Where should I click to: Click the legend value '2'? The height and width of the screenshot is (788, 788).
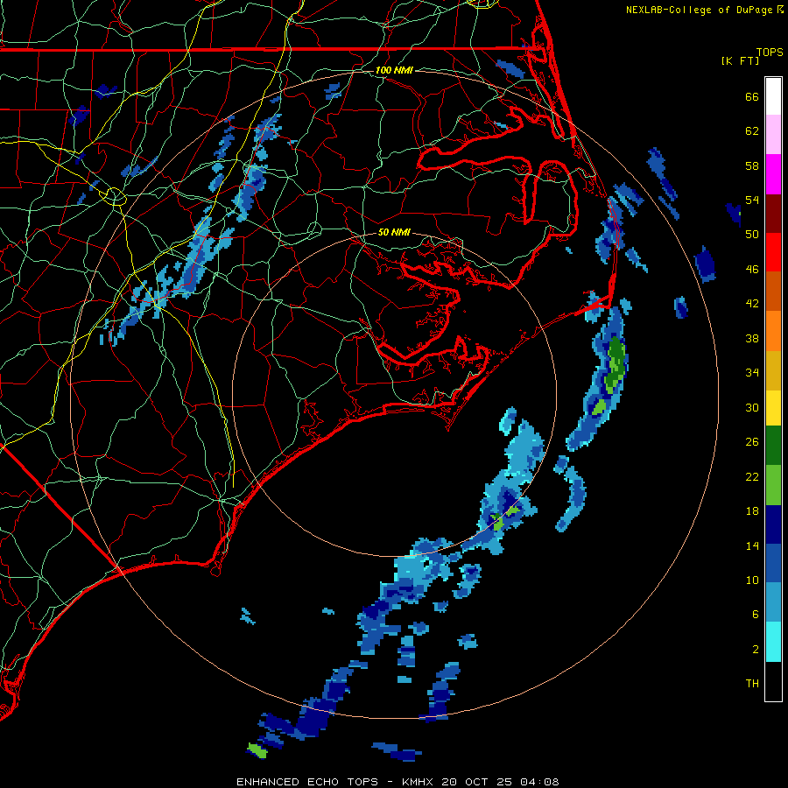pyautogui.click(x=756, y=650)
